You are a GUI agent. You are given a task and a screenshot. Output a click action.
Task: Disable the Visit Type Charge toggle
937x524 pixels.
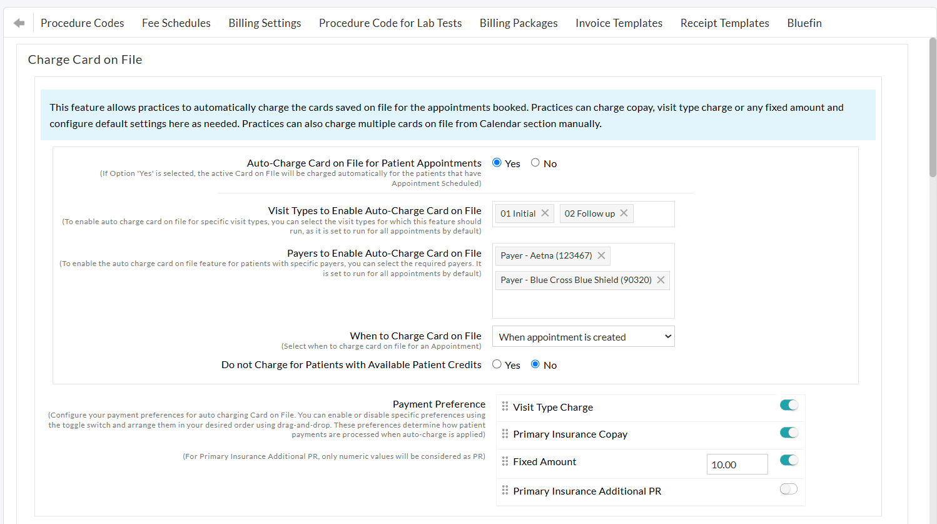point(789,405)
